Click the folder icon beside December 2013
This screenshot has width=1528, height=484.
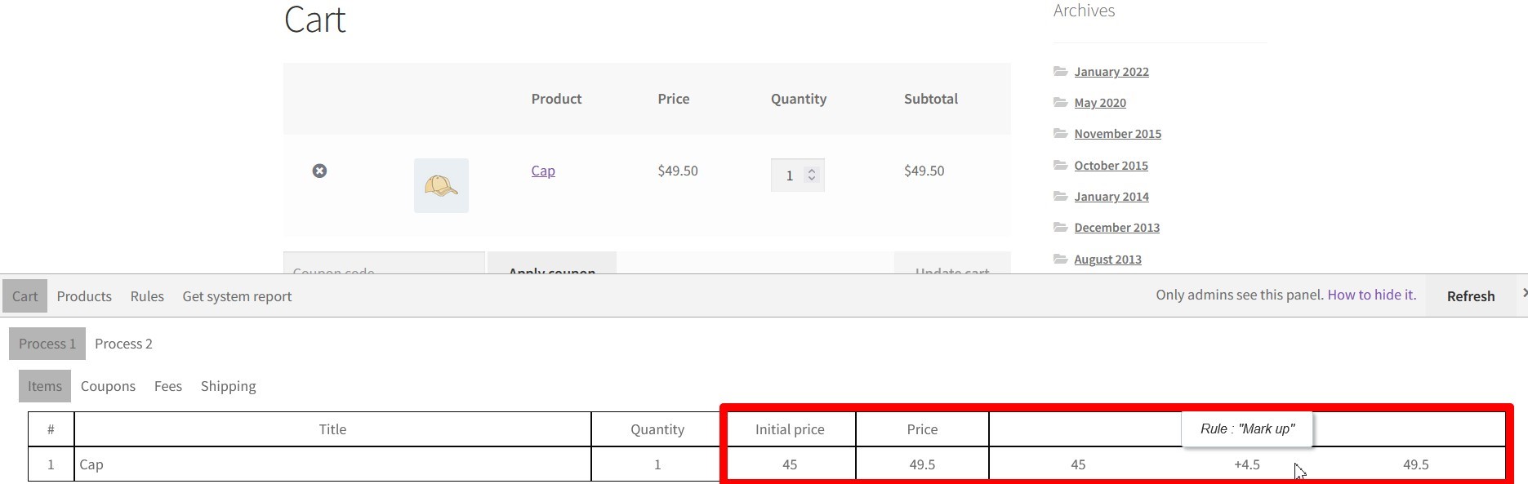1061,227
